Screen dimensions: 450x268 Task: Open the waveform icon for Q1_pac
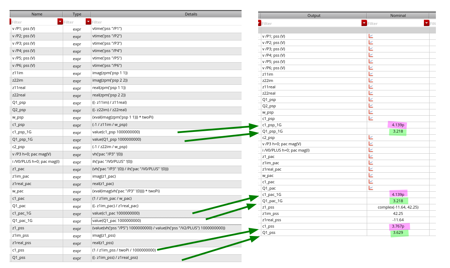point(371,188)
